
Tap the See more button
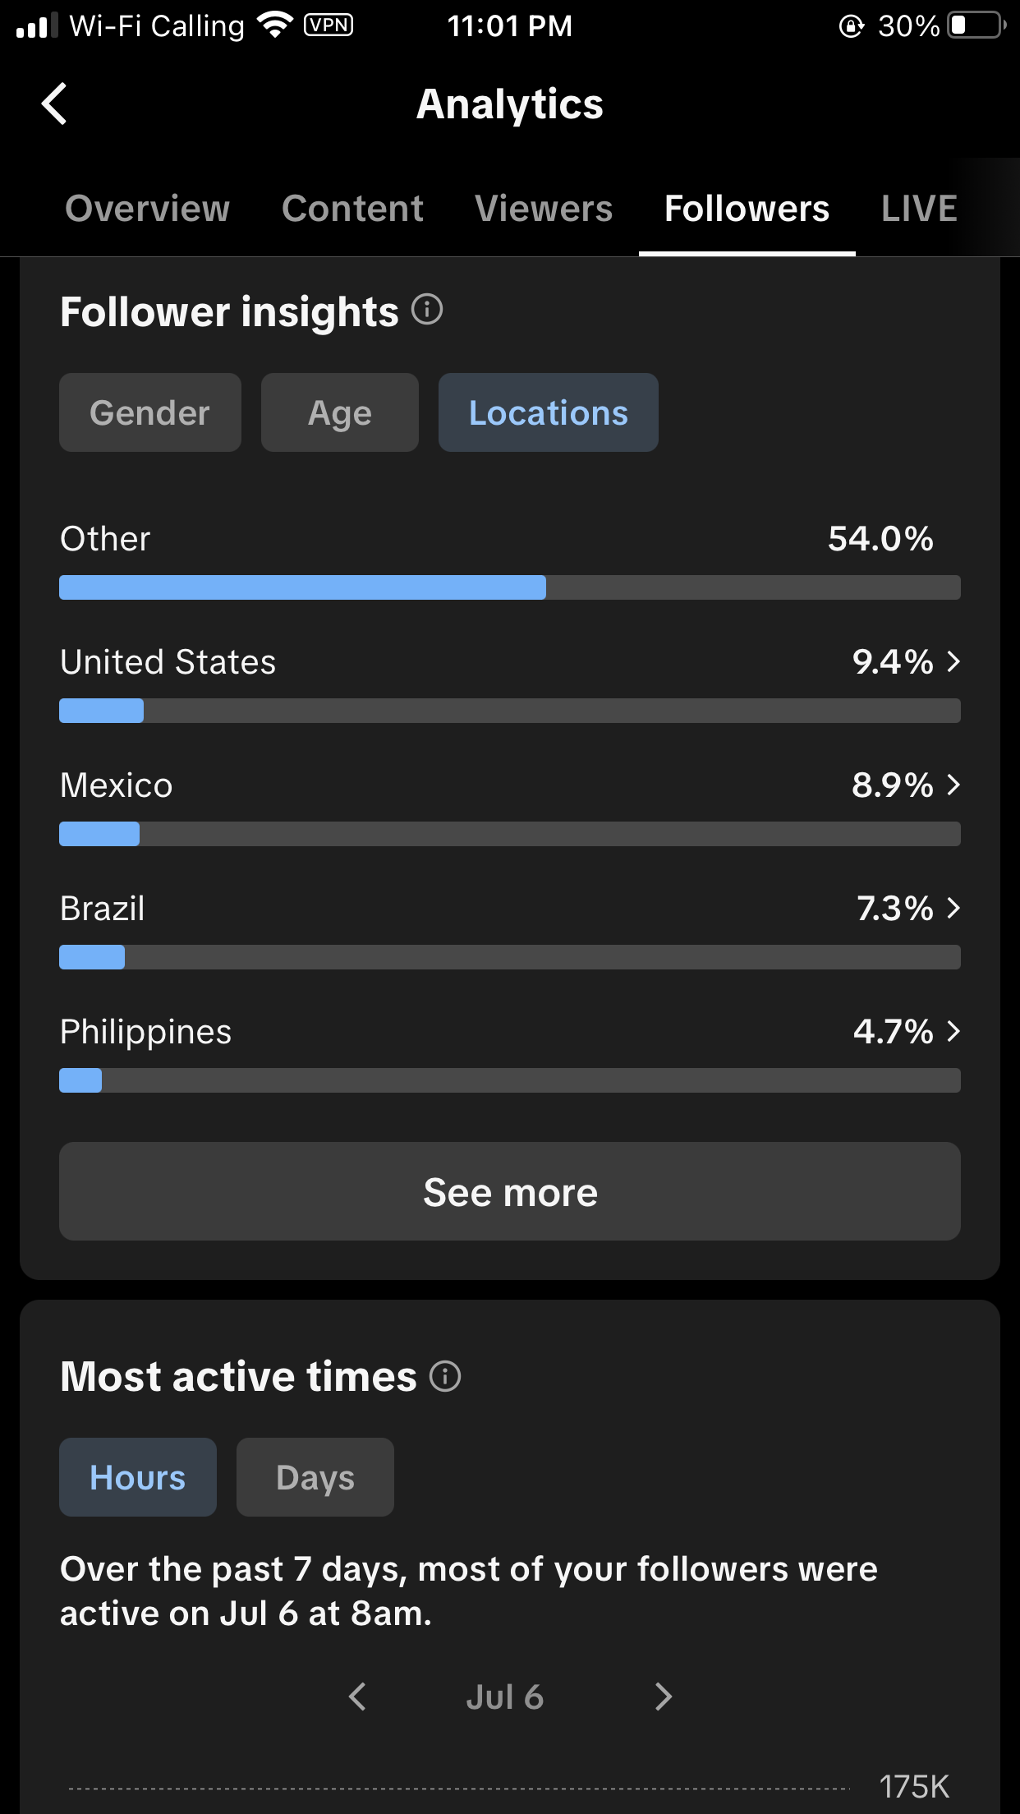510,1191
